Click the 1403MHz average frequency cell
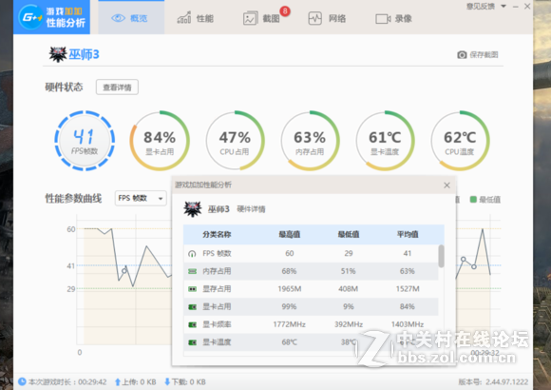 (408, 324)
